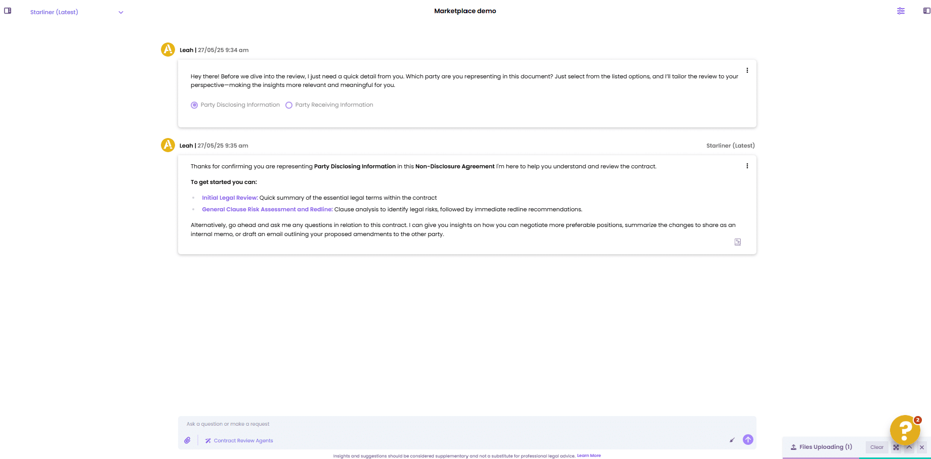This screenshot has width=931, height=459.
Task: Click the Marketplace demo title
Action: [x=465, y=11]
